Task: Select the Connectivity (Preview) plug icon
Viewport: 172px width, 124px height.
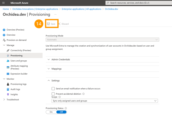Action: tap(8, 50)
